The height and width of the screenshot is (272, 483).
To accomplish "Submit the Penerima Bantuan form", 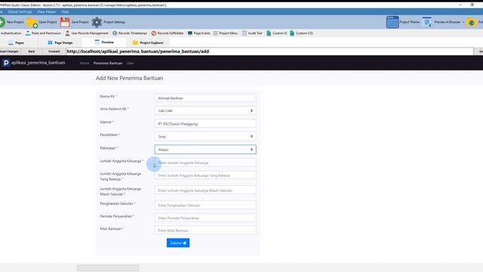I will coord(178,243).
